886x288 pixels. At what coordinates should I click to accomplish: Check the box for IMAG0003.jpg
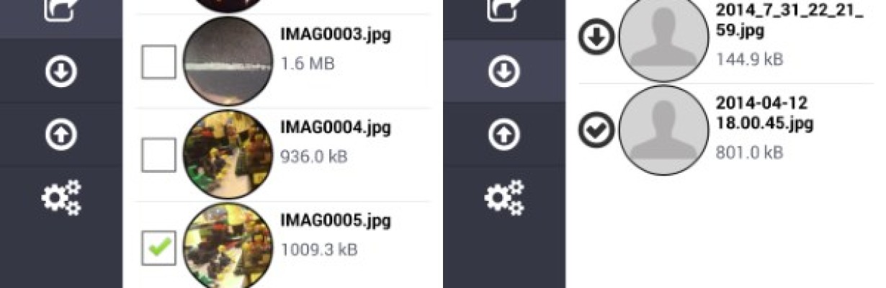pos(159,61)
